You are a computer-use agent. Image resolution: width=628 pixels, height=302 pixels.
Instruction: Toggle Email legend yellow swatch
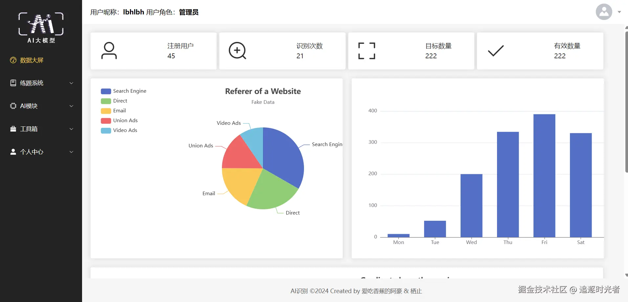[x=106, y=111]
